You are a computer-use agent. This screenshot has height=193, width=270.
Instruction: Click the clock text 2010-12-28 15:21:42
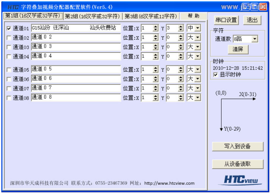(x=238, y=68)
